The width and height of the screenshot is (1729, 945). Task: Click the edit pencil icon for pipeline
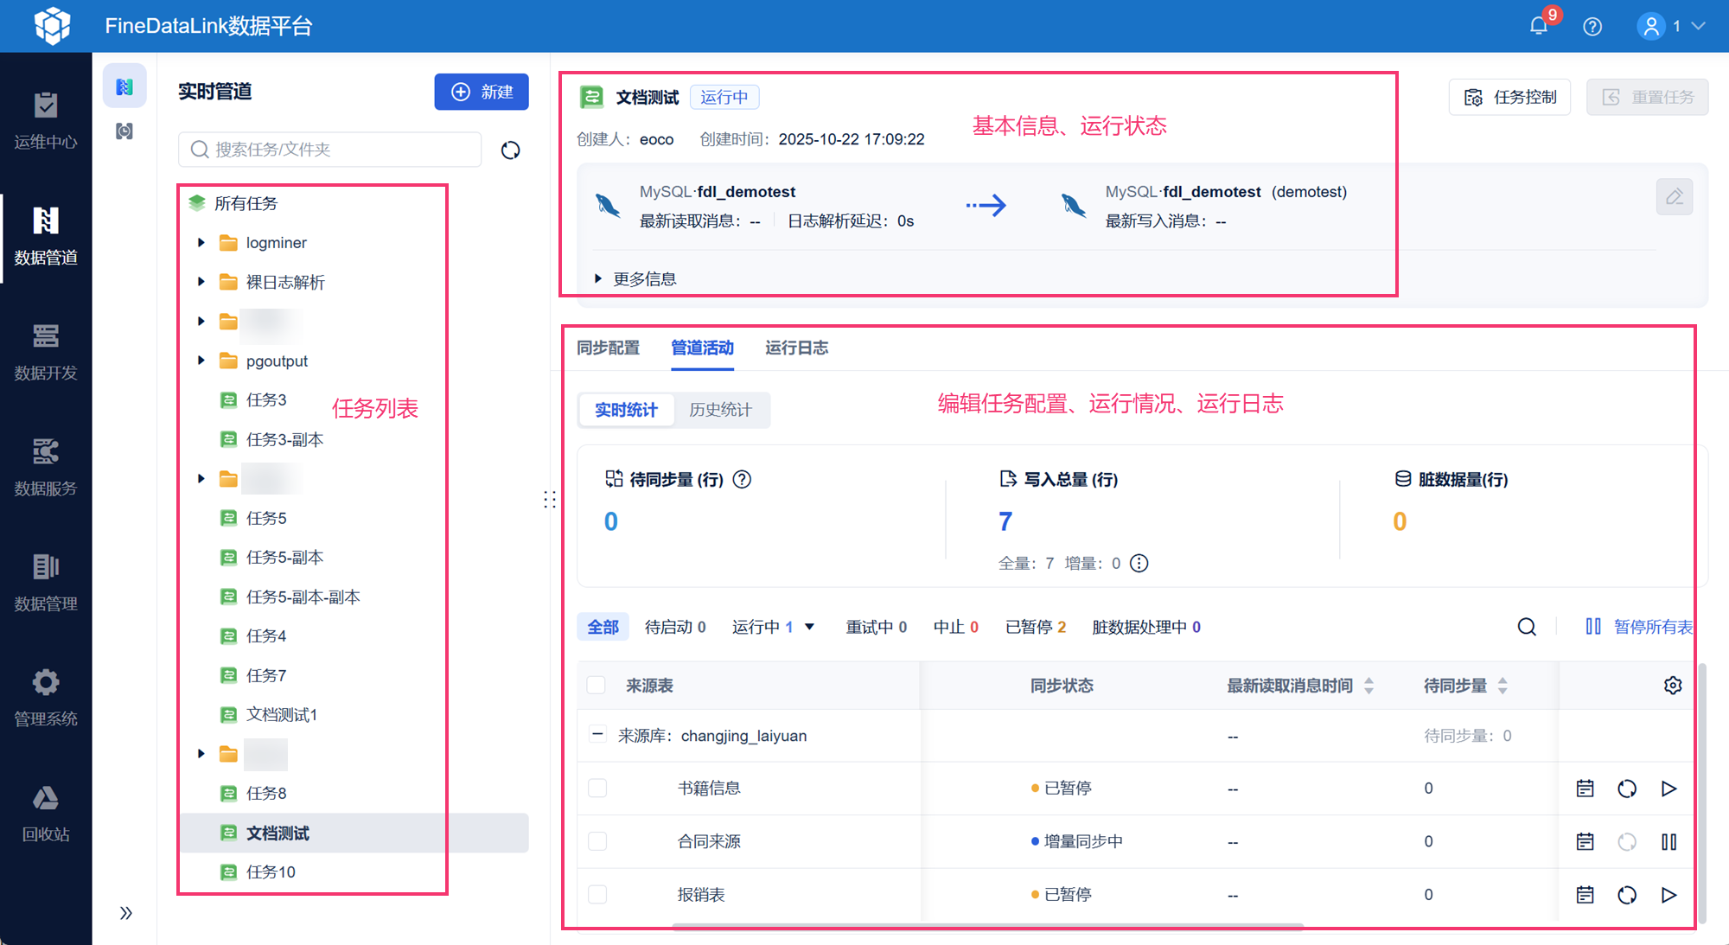tap(1675, 197)
